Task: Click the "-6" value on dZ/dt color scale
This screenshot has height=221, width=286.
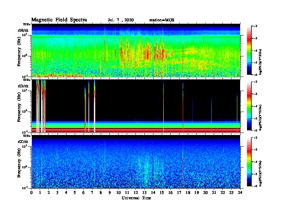Action: (x=256, y=186)
